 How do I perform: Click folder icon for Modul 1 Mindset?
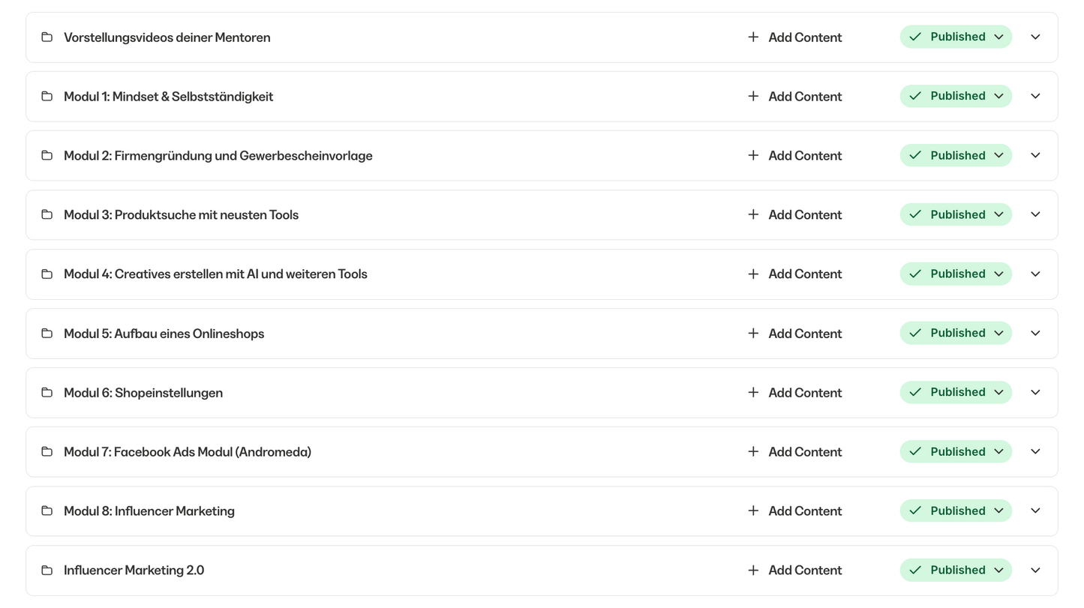click(47, 96)
